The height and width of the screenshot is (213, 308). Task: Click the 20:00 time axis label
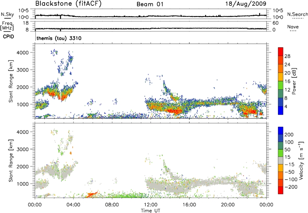tap(228, 205)
